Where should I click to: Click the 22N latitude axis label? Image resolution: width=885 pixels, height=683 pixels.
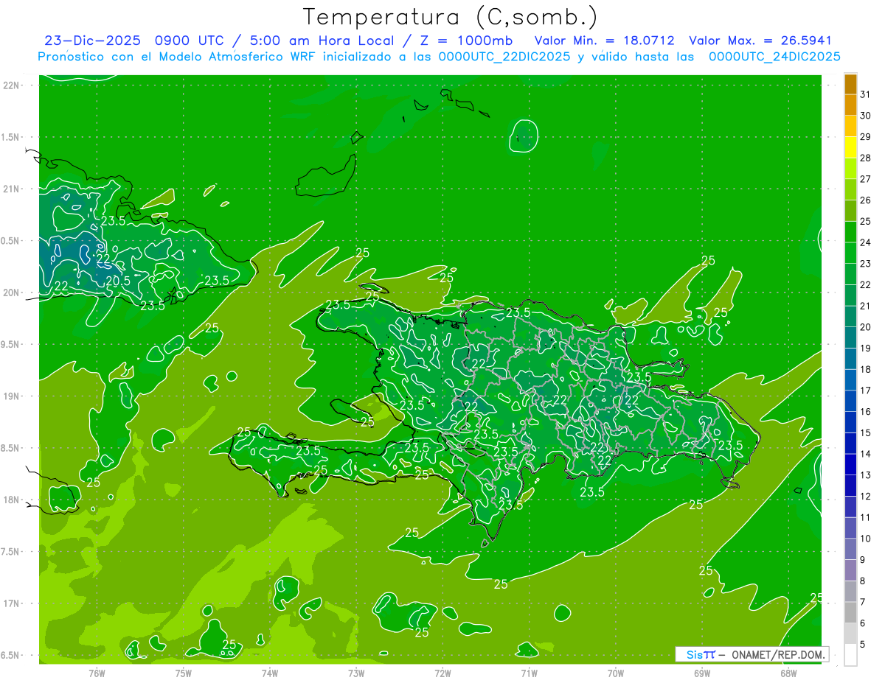tap(12, 85)
